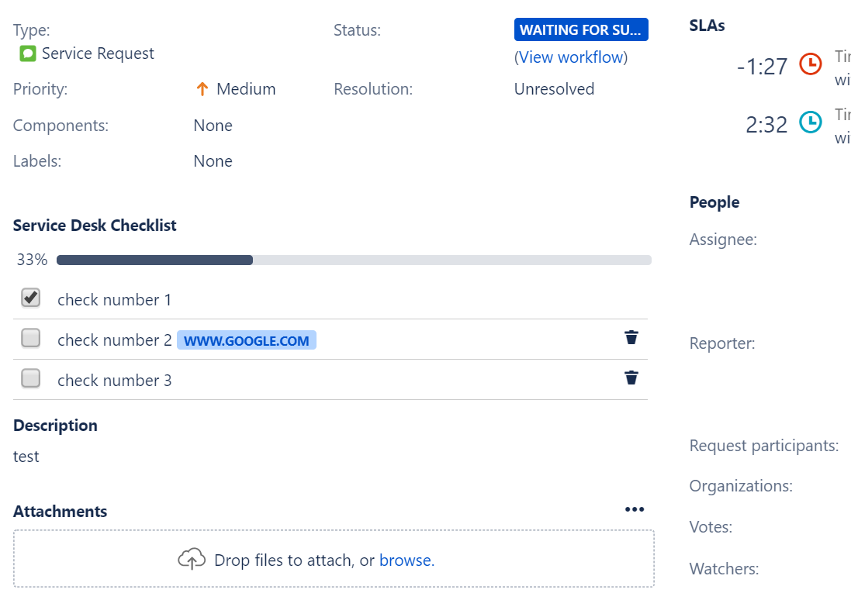Click the red overdue SLA clock icon

[811, 64]
